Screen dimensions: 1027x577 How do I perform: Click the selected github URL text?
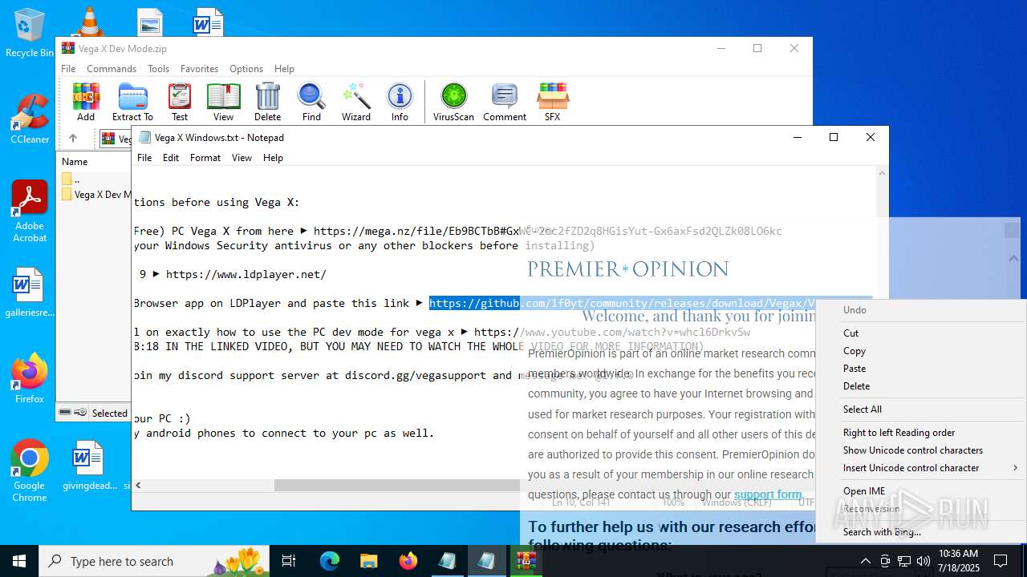coord(623,303)
